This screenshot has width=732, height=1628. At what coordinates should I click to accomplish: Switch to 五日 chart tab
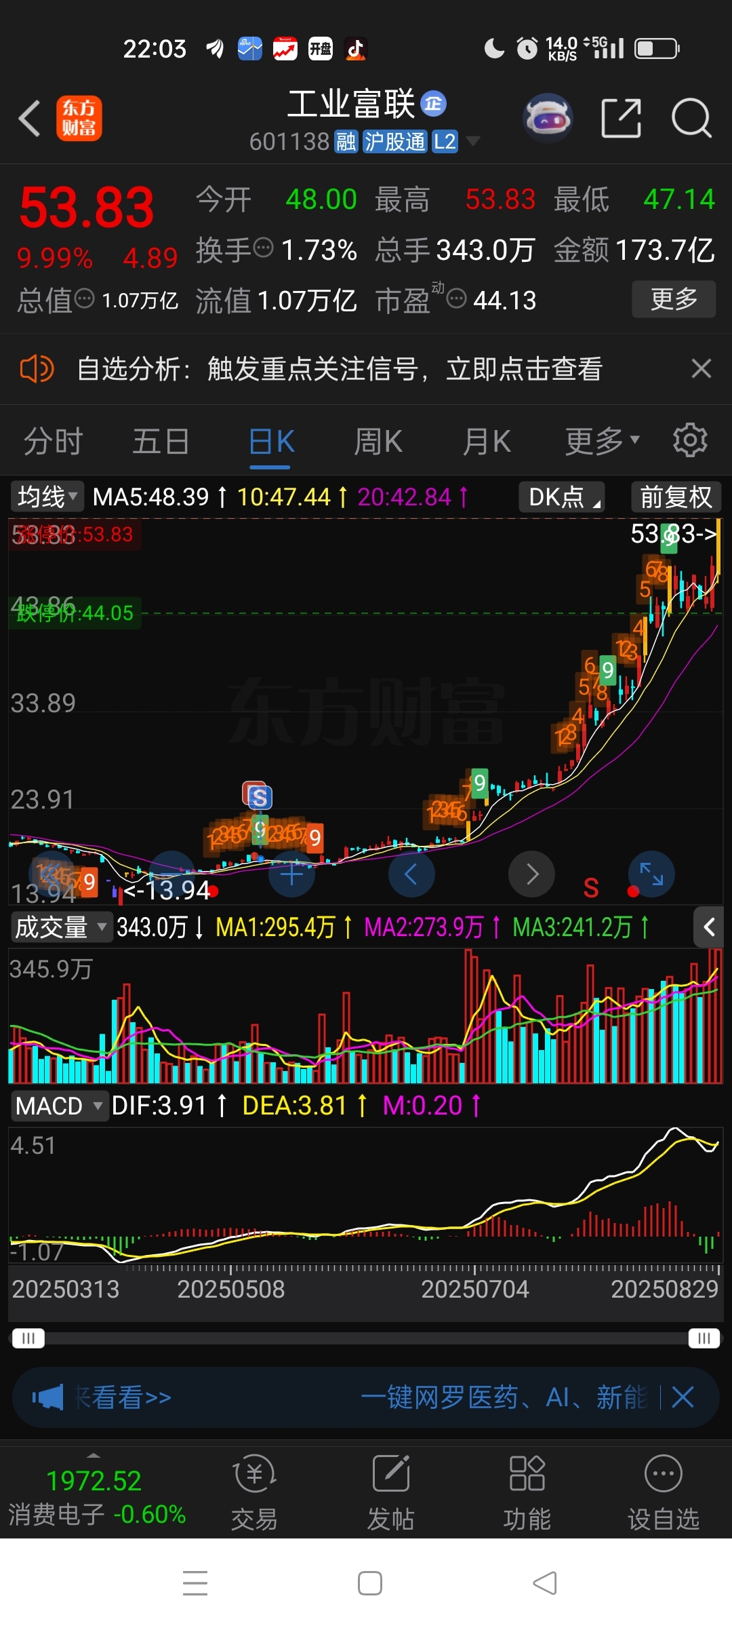coord(161,442)
